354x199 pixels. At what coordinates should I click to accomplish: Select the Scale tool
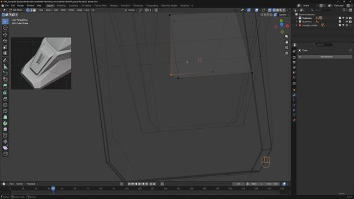coord(5,47)
